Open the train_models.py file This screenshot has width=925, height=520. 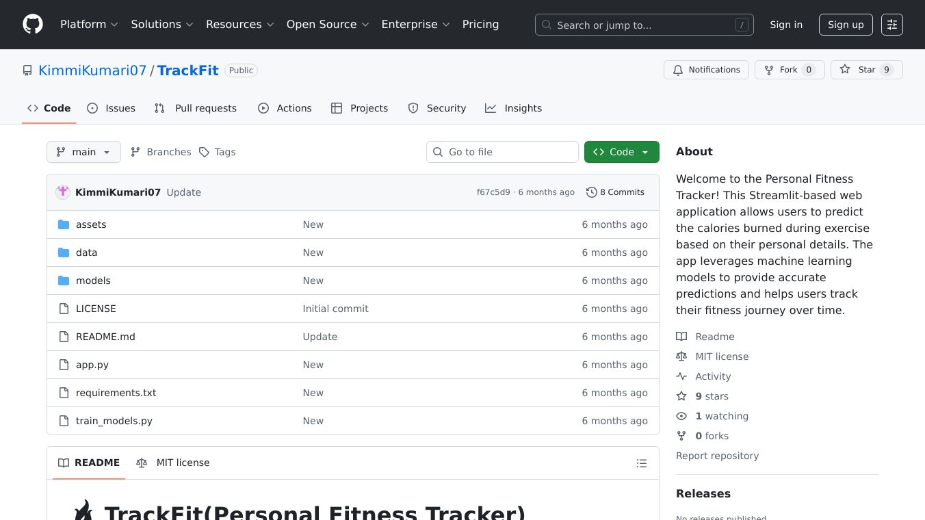[114, 421]
